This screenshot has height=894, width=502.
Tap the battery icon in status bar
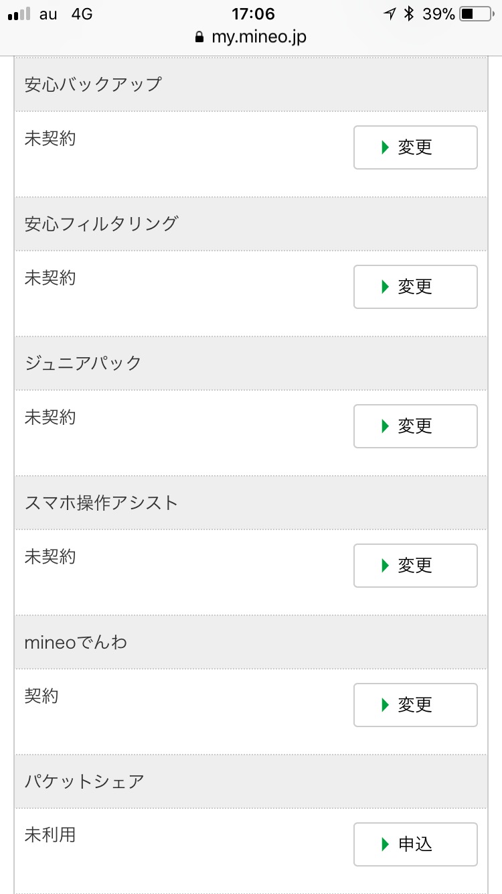click(476, 14)
